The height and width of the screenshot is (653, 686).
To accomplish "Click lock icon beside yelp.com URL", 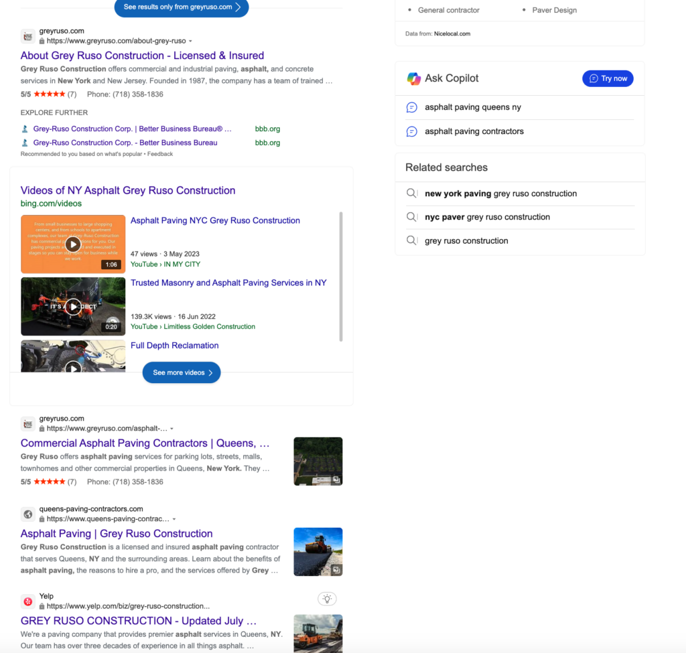I will [x=42, y=606].
